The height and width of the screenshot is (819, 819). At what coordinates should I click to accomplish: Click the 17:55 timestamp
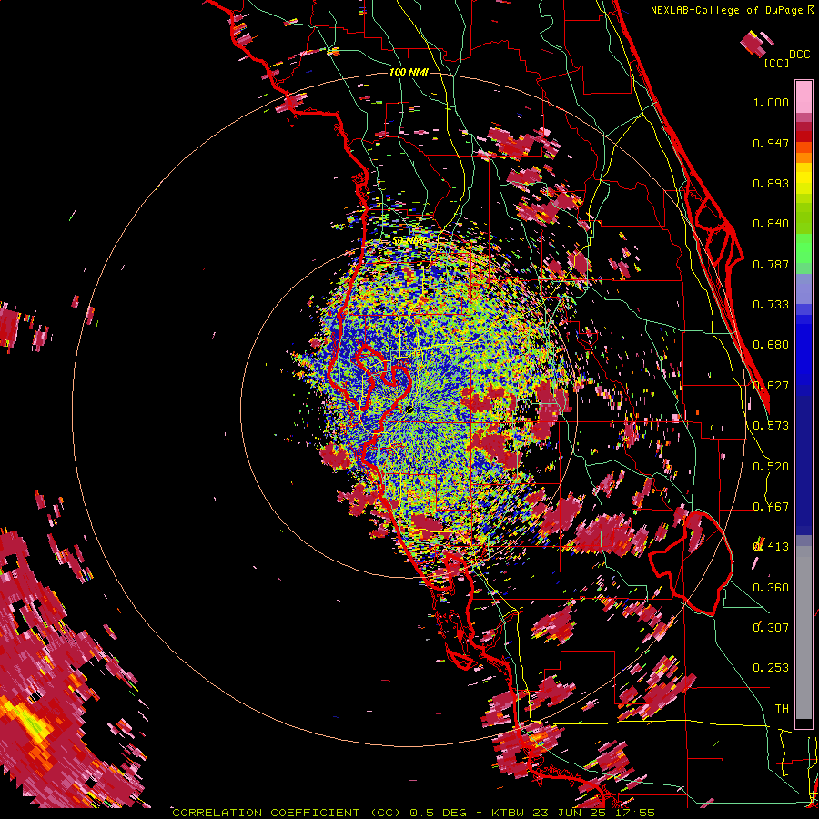point(635,813)
